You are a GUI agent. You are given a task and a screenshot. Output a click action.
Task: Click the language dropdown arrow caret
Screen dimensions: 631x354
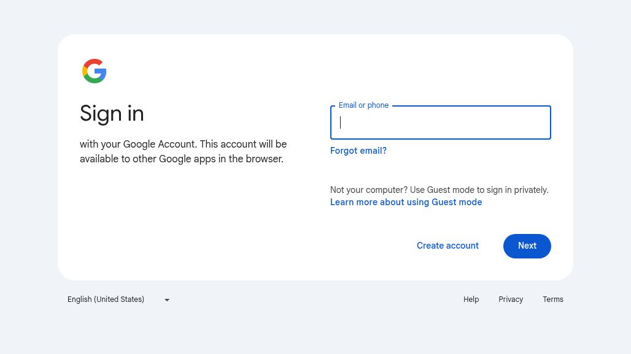click(167, 300)
